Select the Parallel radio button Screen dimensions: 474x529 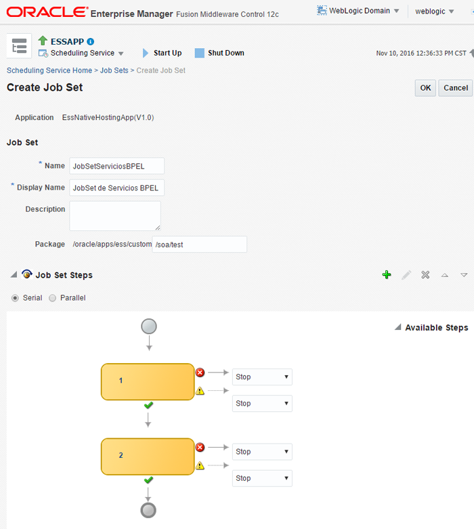(x=53, y=298)
